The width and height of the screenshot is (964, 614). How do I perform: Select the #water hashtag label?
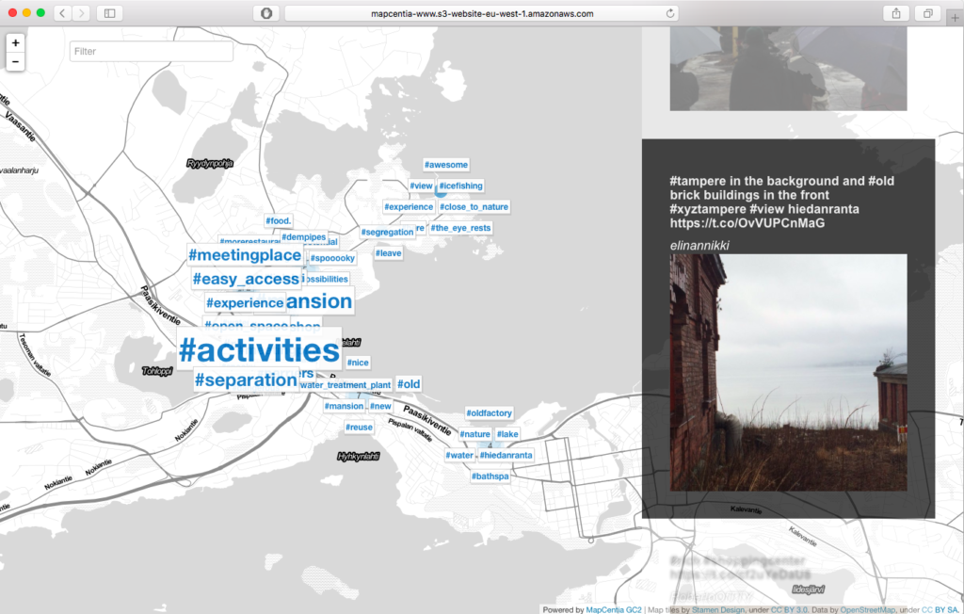point(459,455)
